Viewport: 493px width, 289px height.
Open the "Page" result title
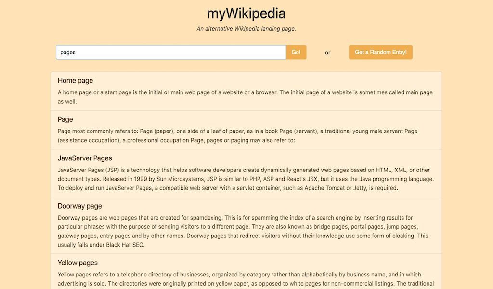65,119
